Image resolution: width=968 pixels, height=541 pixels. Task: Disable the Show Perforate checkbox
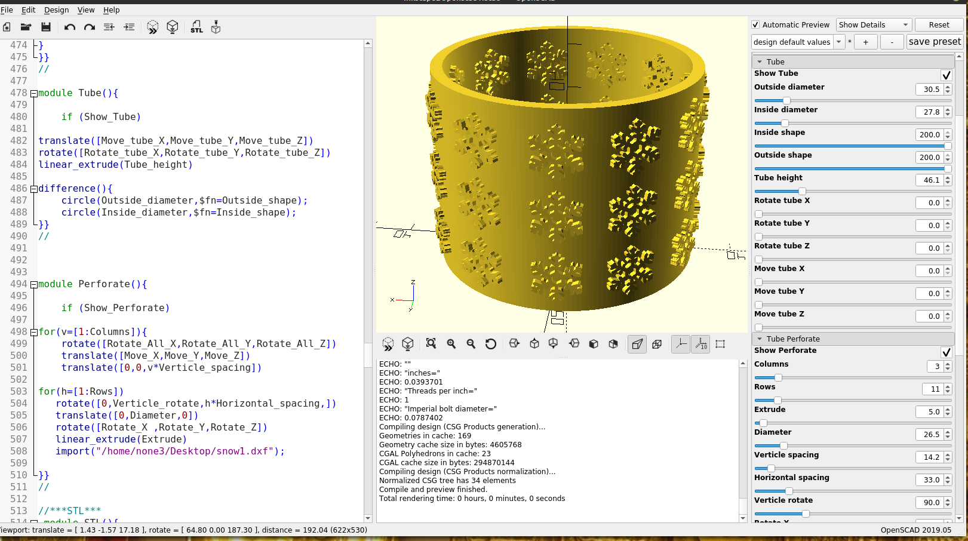(x=946, y=352)
